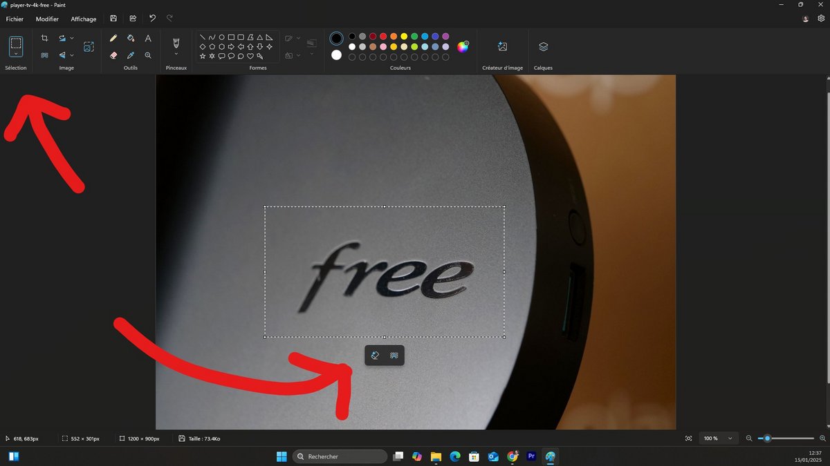
Task: Expand the rotate options dropdown
Action: 72,39
